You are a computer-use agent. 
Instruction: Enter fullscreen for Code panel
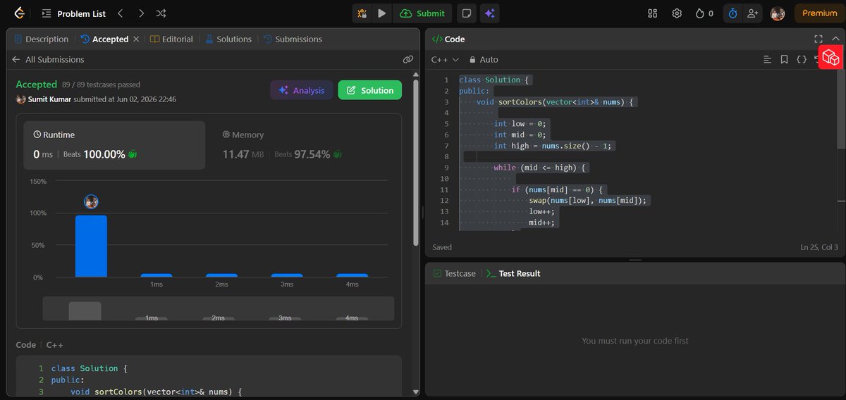tap(818, 39)
